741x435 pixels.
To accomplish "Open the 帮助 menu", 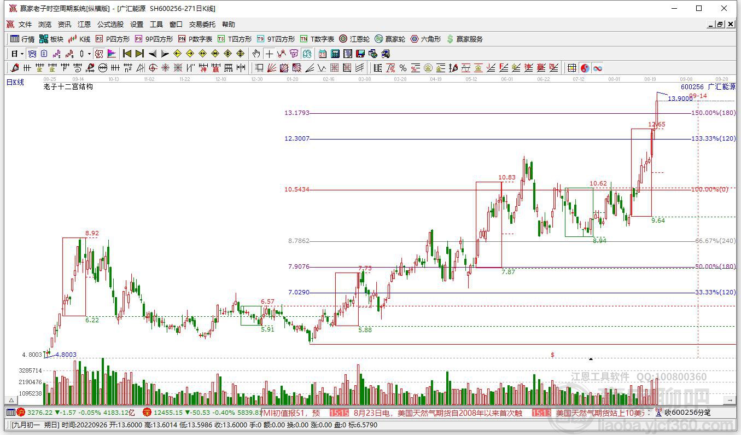I will (x=229, y=25).
